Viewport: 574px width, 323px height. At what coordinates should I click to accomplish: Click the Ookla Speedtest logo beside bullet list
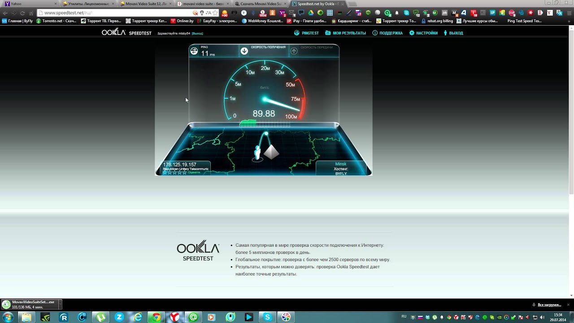pyautogui.click(x=198, y=251)
